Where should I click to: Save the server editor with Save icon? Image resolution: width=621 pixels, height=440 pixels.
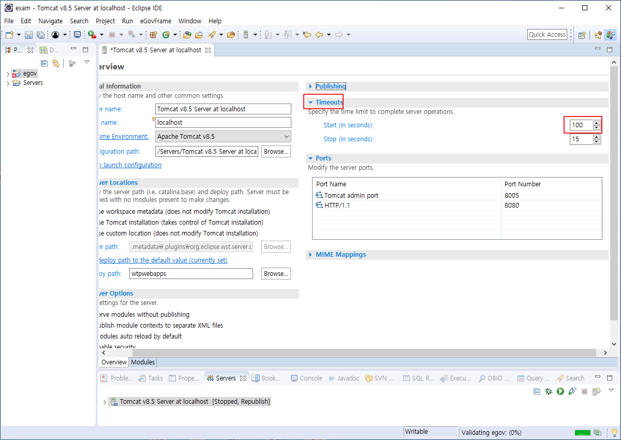[29, 35]
